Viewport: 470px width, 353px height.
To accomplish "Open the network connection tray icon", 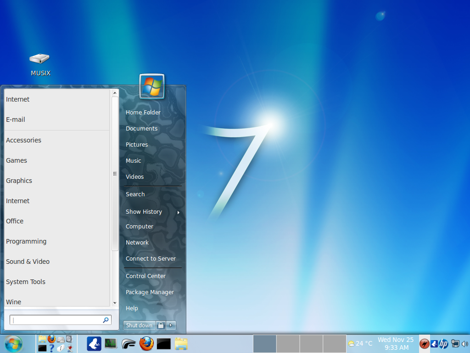I will (455, 344).
